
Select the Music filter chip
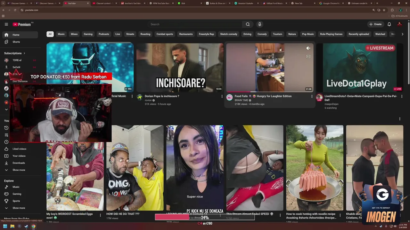click(61, 34)
